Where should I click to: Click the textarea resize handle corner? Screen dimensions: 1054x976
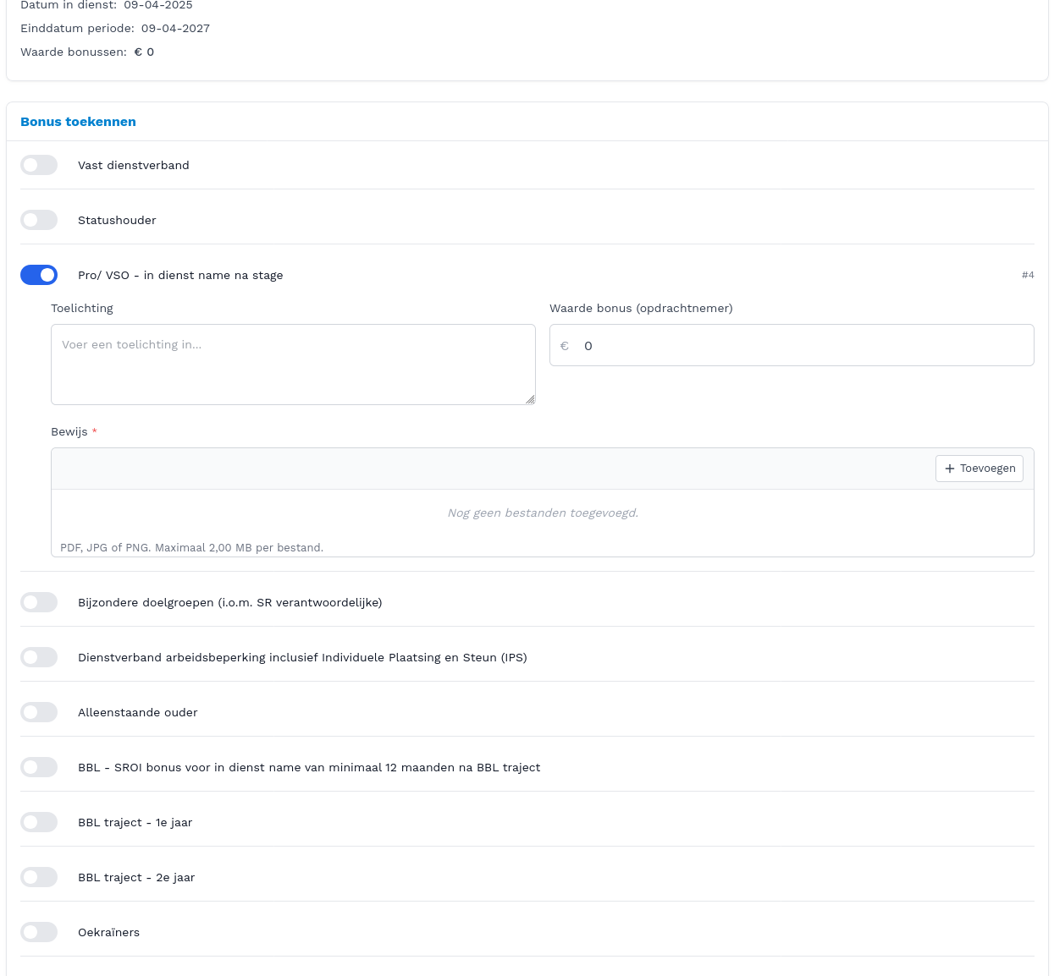pos(530,399)
